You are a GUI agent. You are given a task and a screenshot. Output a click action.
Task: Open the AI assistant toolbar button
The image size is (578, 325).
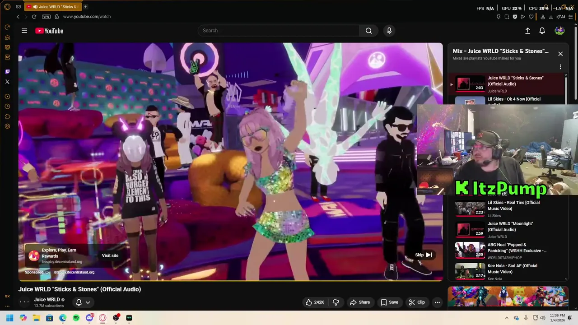(x=561, y=17)
